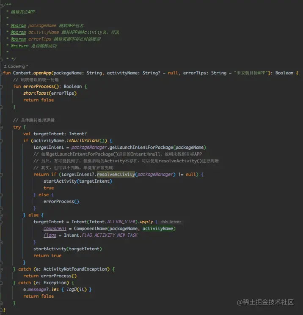
Task: Collapse the errorProcess function fold marker
Action: 1,87
